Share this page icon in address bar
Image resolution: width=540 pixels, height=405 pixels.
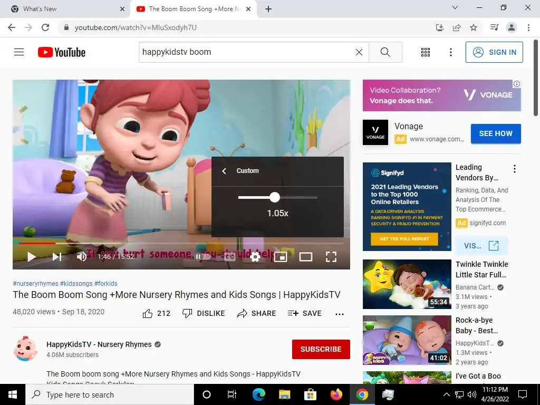(x=457, y=27)
